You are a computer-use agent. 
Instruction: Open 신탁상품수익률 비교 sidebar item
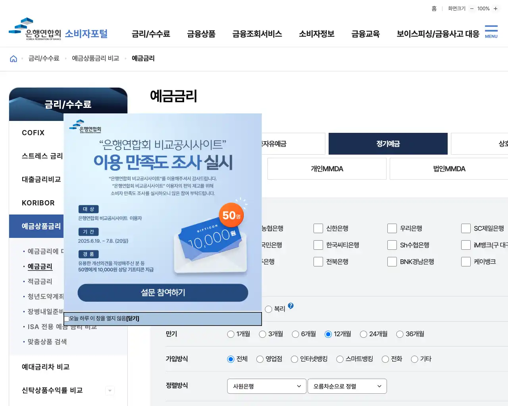coord(52,391)
